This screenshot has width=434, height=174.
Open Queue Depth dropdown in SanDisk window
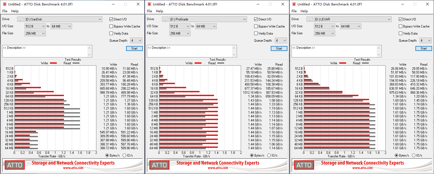pyautogui.click(x=136, y=41)
